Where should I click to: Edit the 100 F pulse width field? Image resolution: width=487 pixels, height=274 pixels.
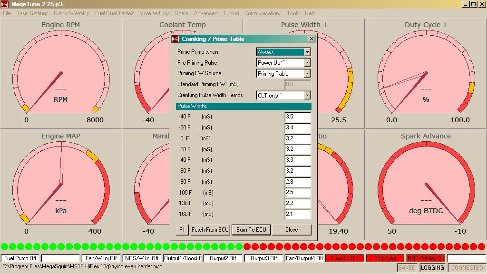click(x=298, y=192)
